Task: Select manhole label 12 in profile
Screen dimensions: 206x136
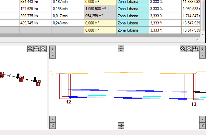Action: (68, 102)
